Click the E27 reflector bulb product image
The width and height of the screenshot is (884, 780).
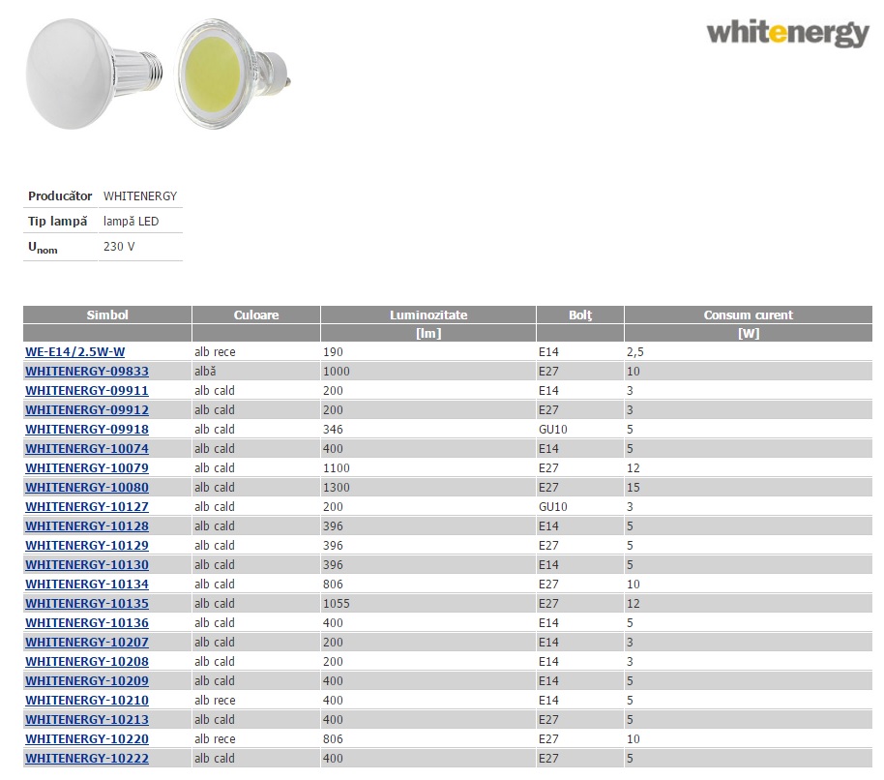click(94, 74)
